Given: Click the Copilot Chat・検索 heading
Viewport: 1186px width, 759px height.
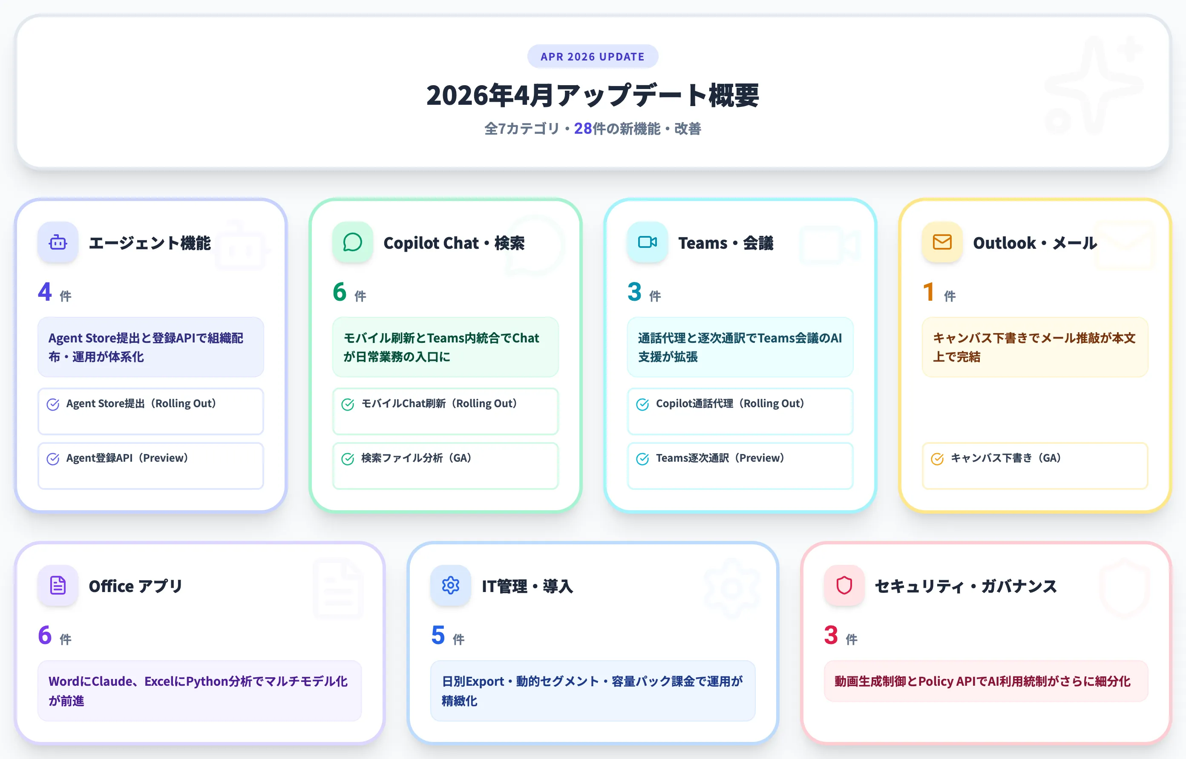Looking at the screenshot, I should pos(454,243).
